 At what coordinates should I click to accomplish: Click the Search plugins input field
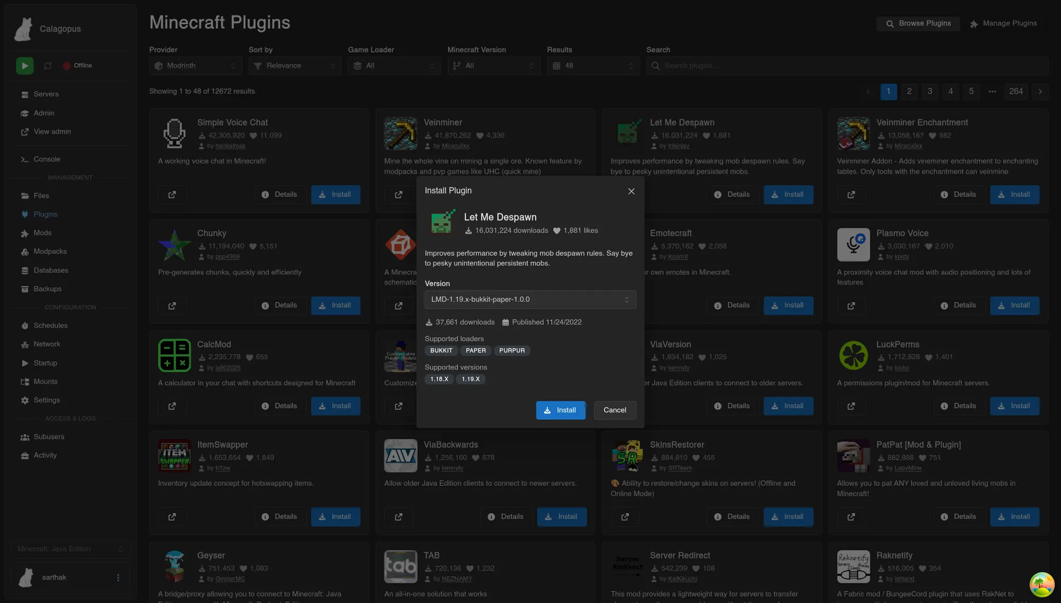coord(847,66)
